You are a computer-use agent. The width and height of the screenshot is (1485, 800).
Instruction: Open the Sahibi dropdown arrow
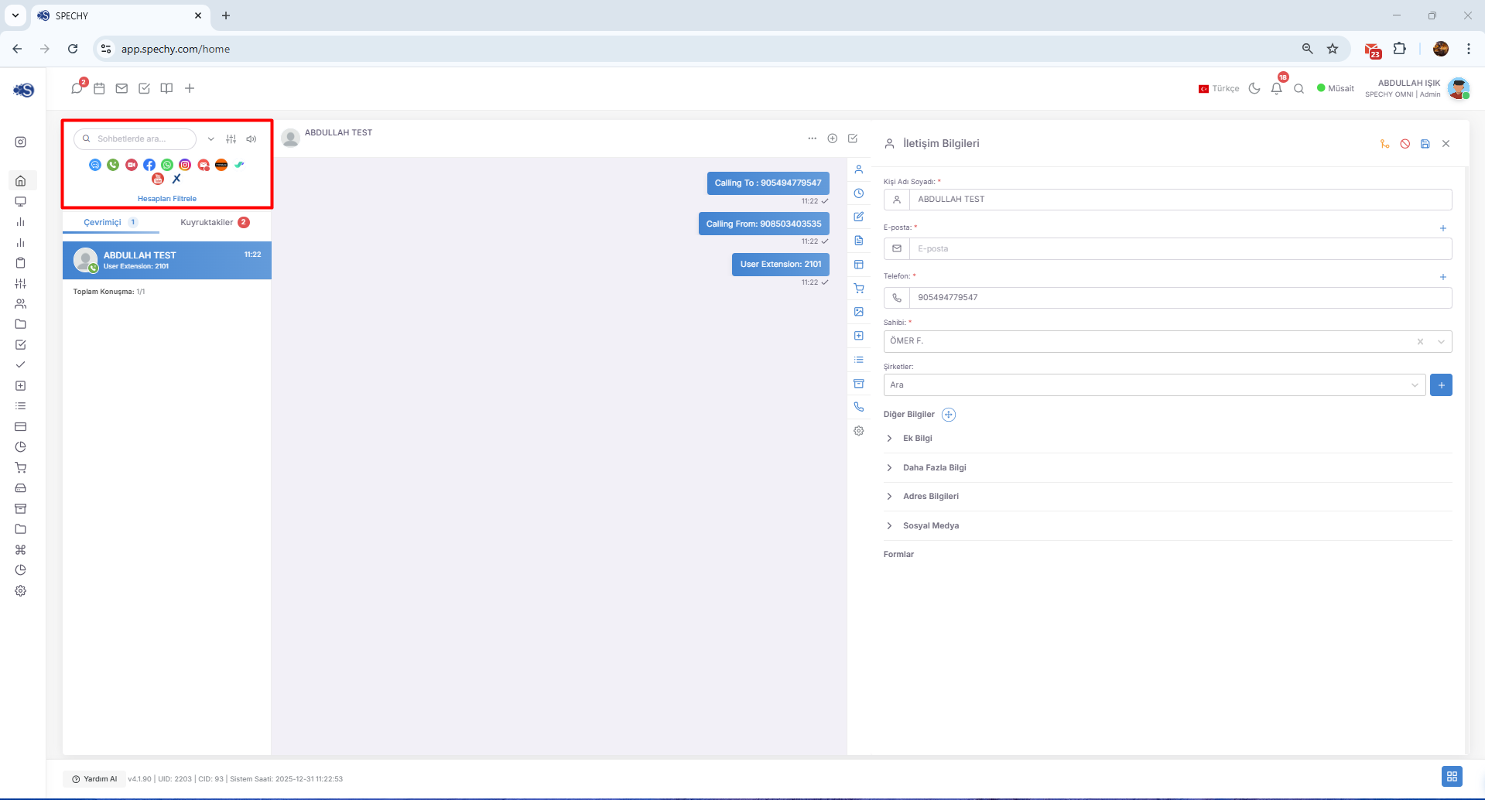pos(1441,341)
